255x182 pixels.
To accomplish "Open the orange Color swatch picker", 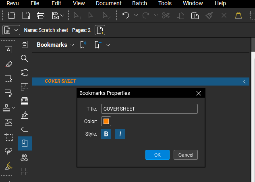I will tap(106, 121).
